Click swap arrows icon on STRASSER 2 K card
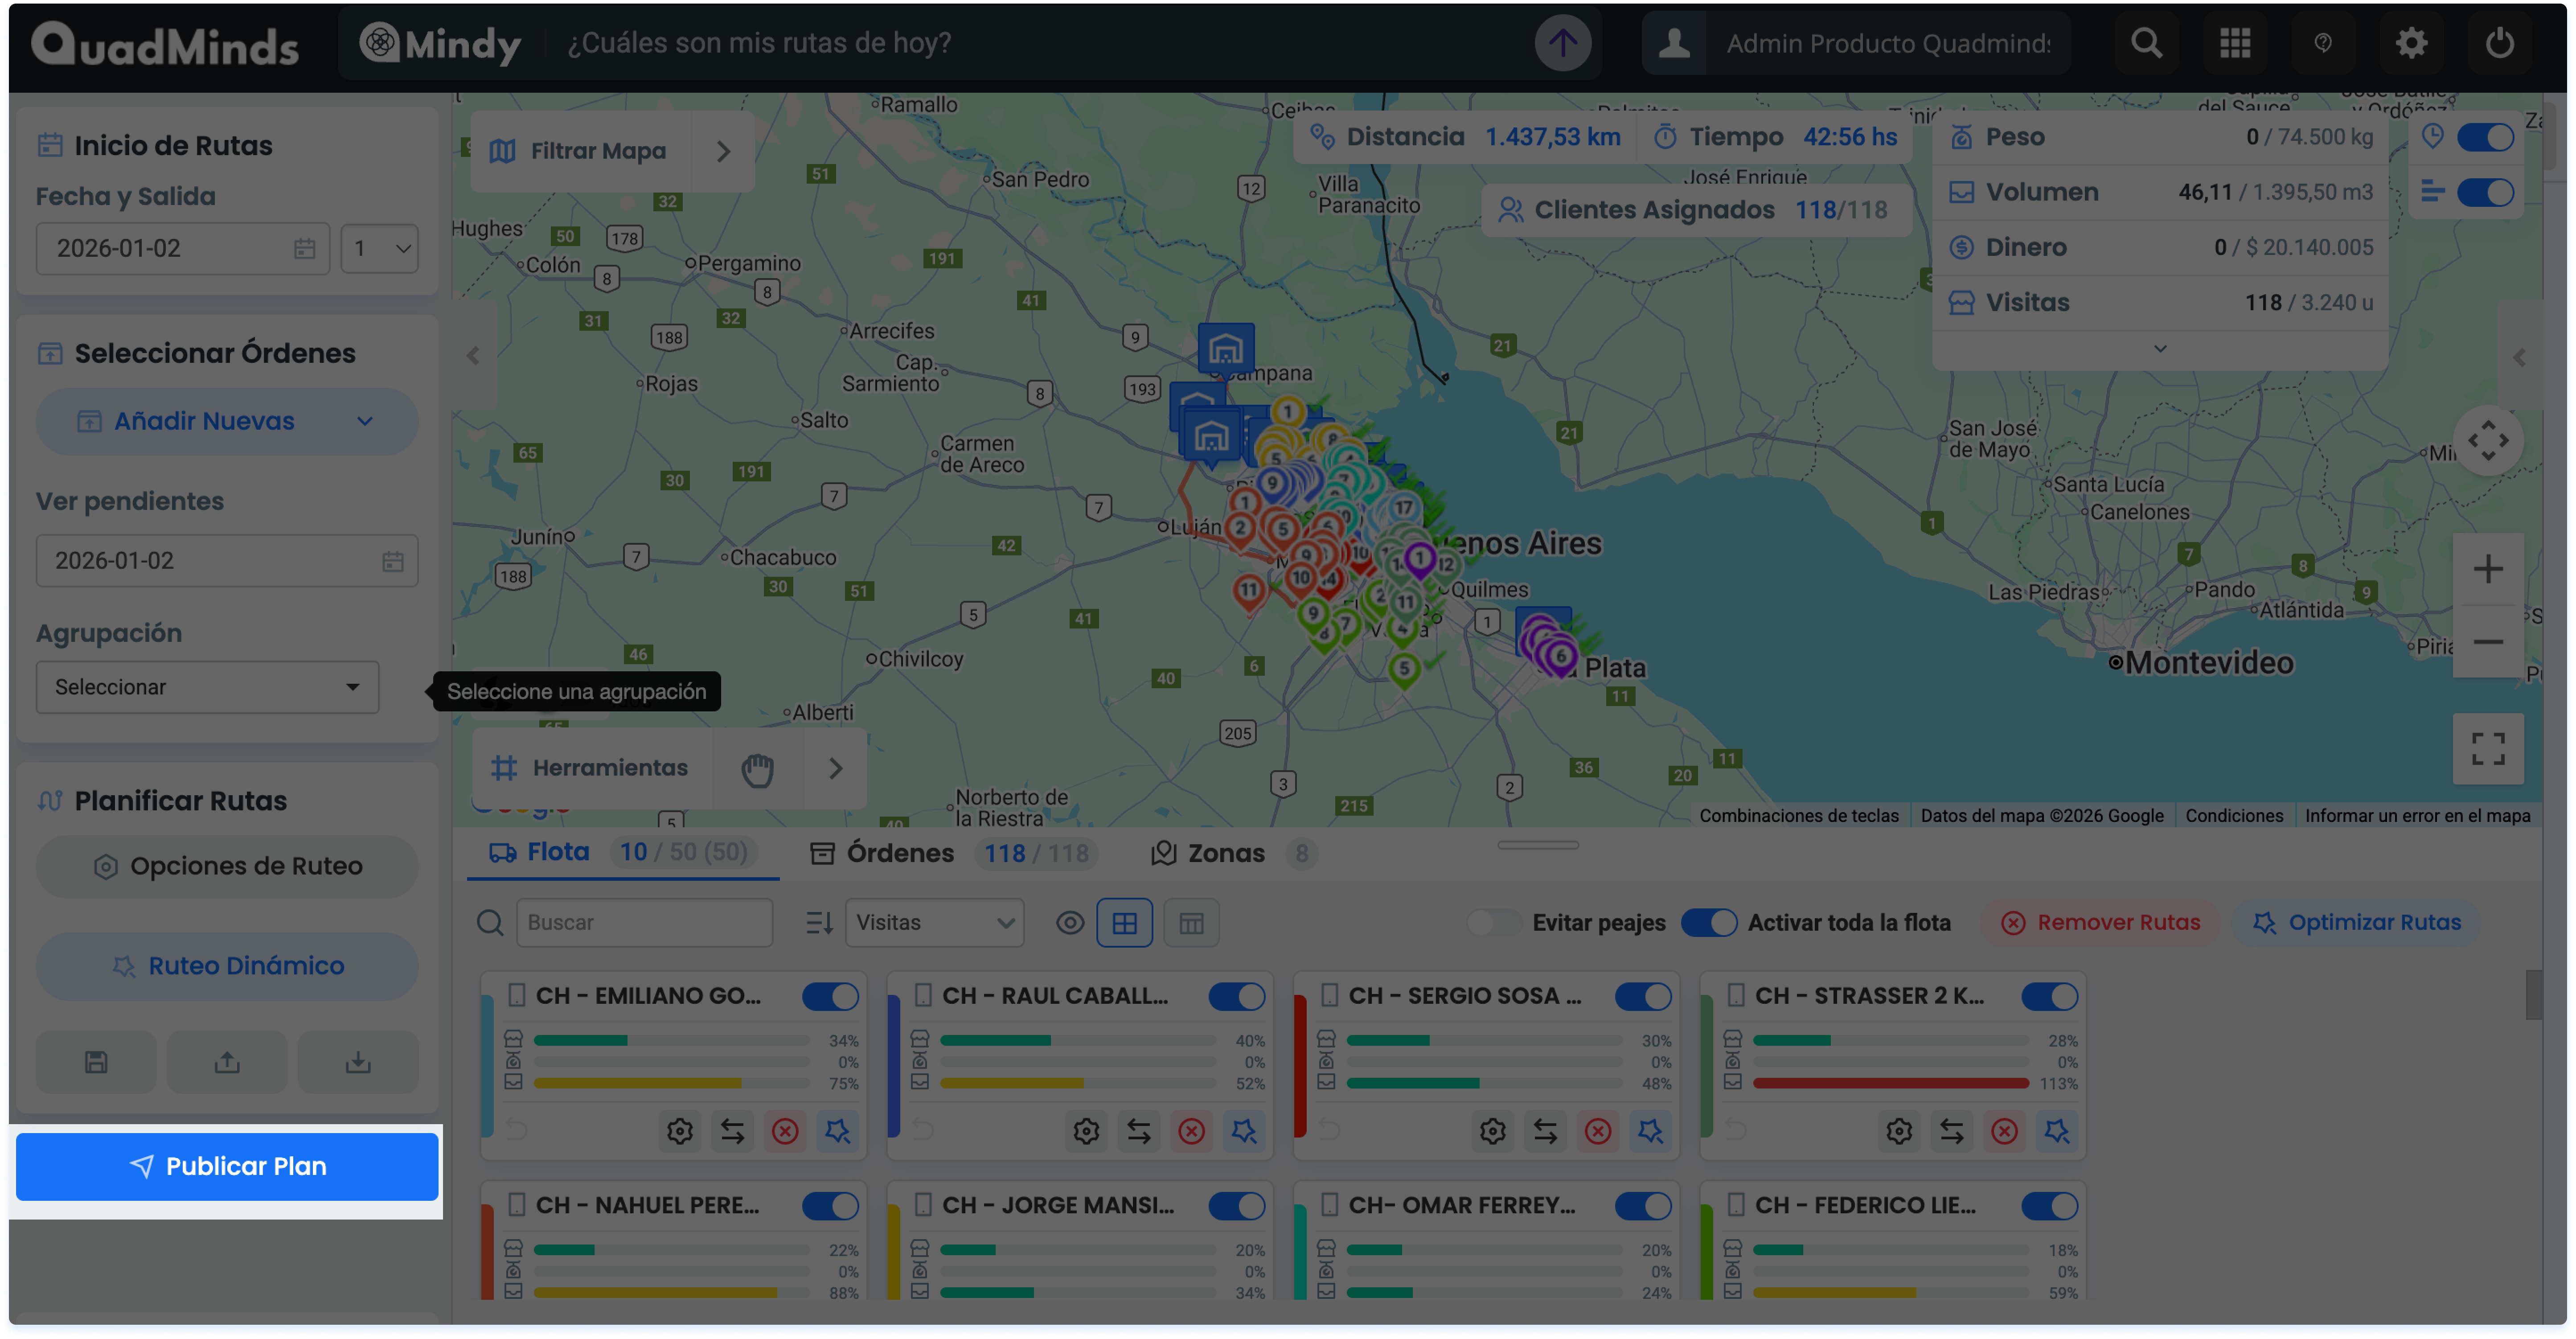 coord(1951,1131)
